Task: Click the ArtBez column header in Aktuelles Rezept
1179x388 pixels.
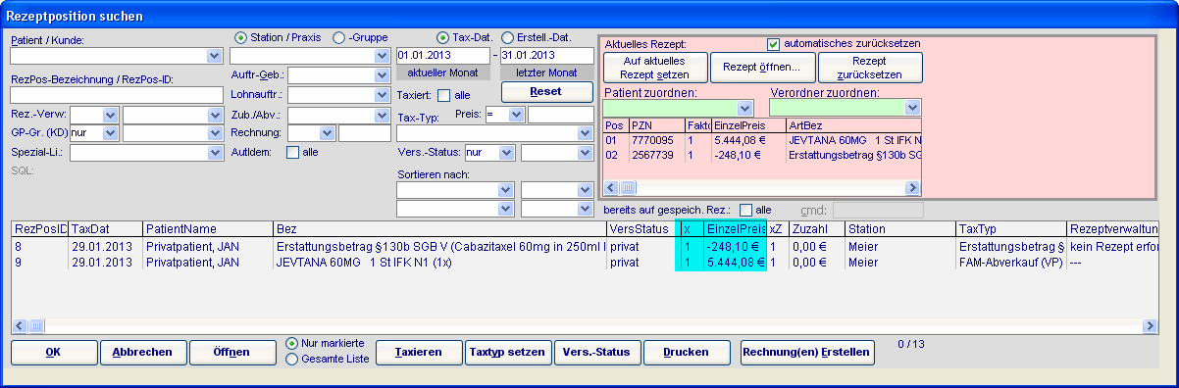Action: [x=853, y=125]
